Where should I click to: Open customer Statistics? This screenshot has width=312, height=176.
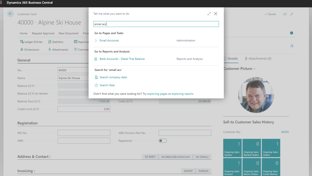pyautogui.click(x=56, y=42)
